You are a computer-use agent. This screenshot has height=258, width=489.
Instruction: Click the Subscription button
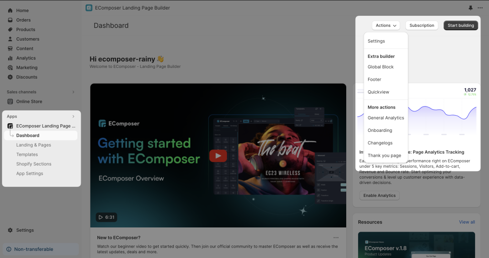tap(422, 25)
